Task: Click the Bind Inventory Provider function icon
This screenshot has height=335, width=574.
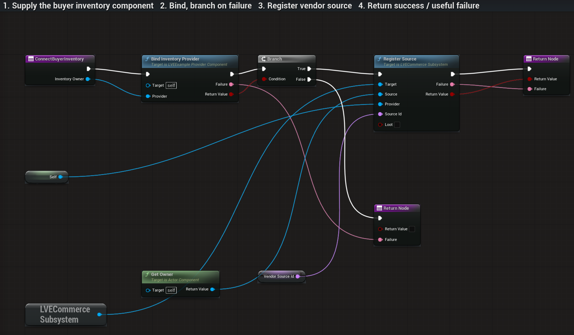Action: 147,59
